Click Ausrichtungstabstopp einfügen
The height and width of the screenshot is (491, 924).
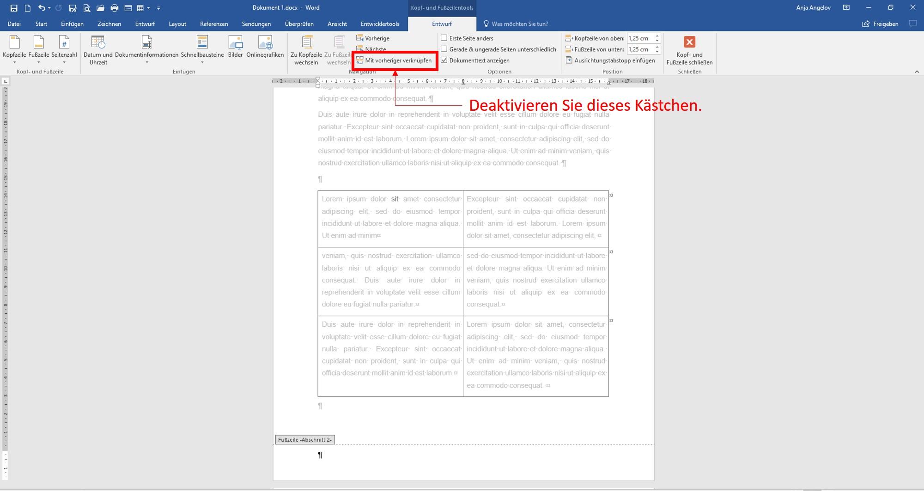[610, 60]
